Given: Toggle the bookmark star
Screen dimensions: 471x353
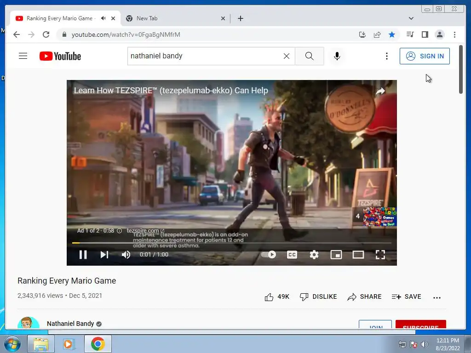Looking at the screenshot, I should (x=392, y=34).
